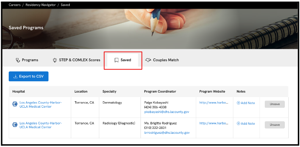Click phone number (310) 222-2831
This screenshot has height=147, width=300.
point(155,128)
